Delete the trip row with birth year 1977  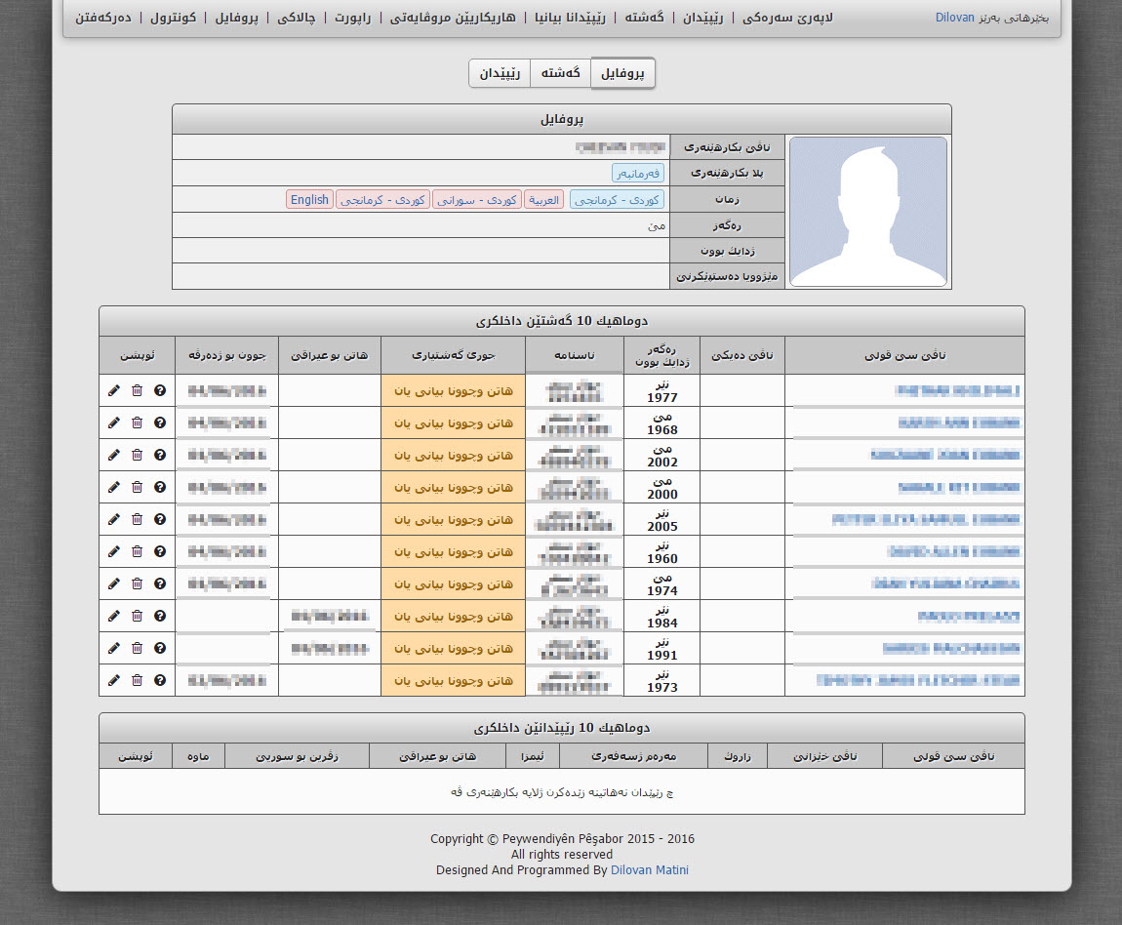(x=137, y=390)
